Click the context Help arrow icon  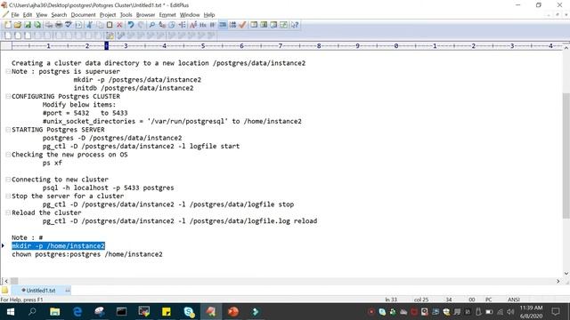(x=295, y=25)
